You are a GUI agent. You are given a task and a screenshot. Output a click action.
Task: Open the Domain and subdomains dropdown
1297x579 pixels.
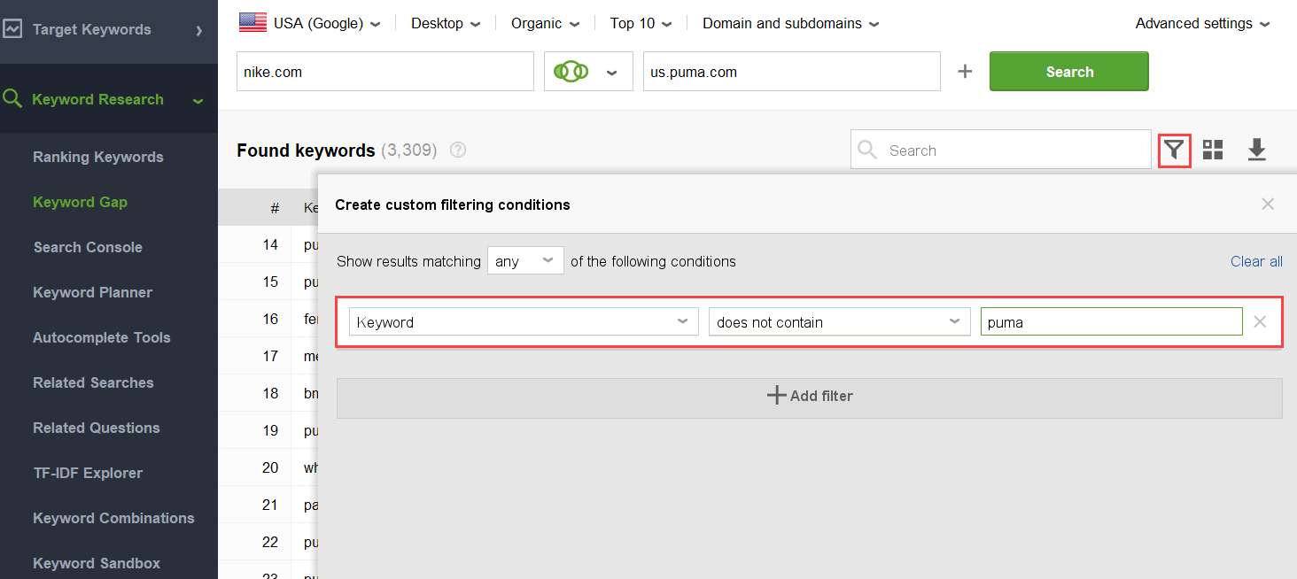tap(791, 24)
